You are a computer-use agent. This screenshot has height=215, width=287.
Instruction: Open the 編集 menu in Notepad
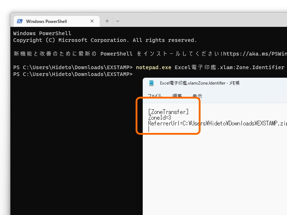point(177,96)
